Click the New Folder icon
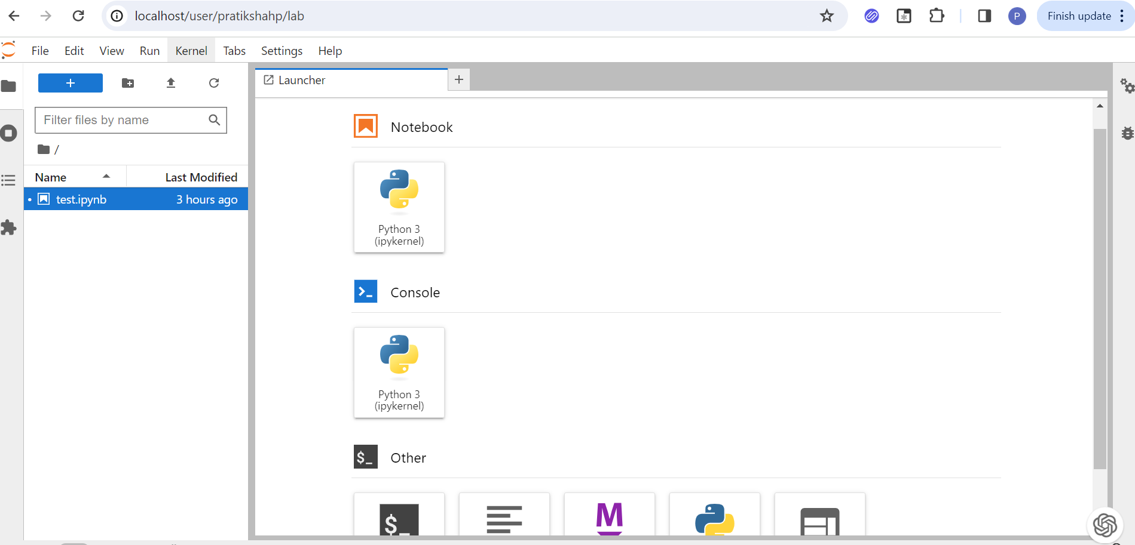 click(128, 83)
